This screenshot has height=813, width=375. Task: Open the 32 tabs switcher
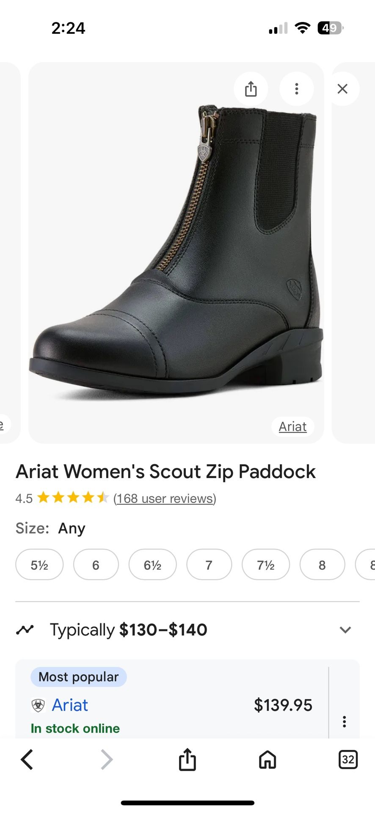(x=348, y=759)
